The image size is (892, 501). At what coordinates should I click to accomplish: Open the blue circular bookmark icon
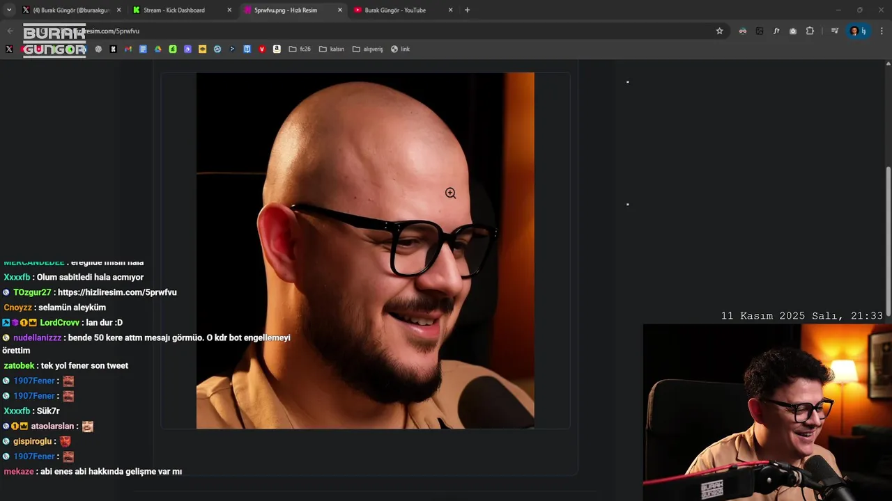[x=217, y=49]
